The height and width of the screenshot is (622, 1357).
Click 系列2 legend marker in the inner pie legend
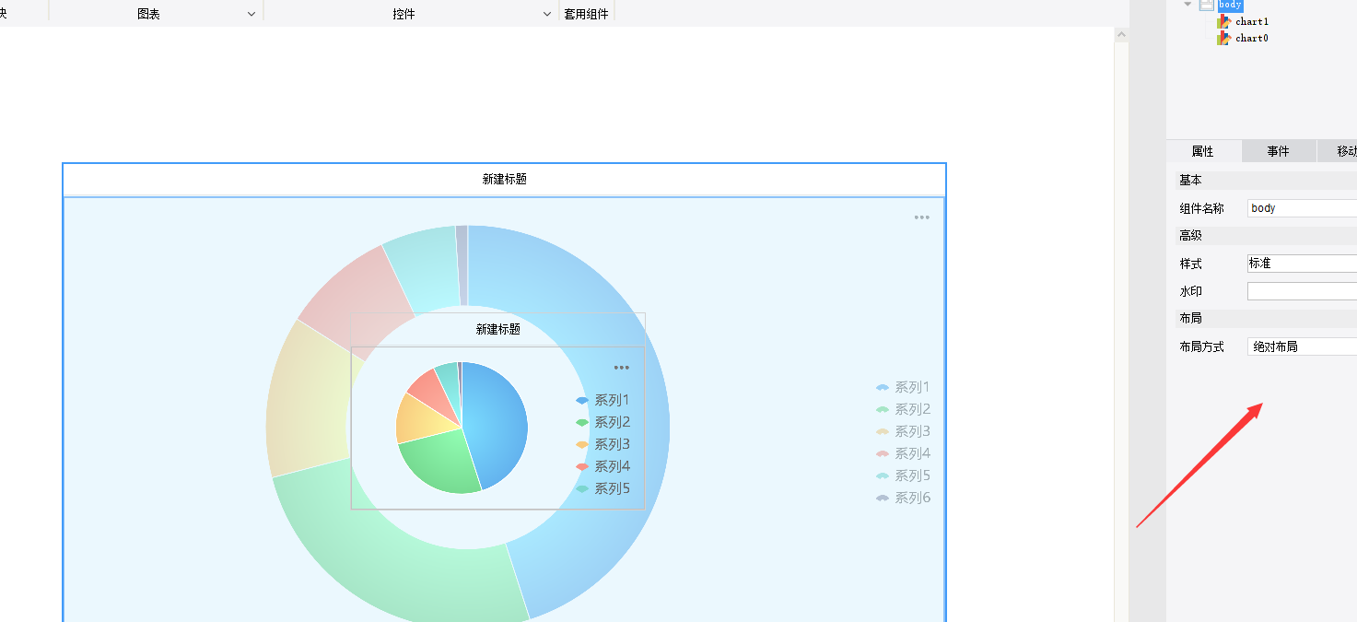point(582,422)
